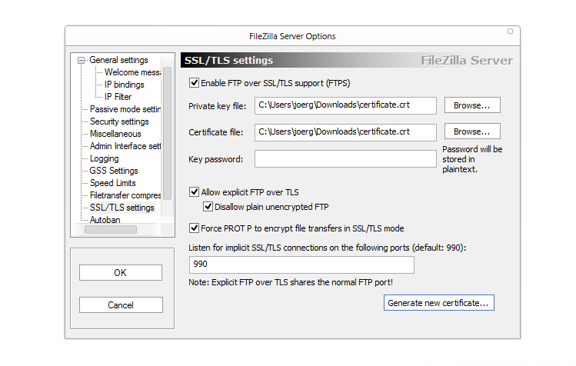576x366 pixels.
Task: Click the implicit SSL/TLS ports field
Action: point(301,265)
